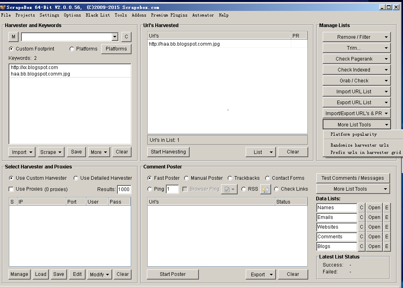Open the Comment Poster More List Tools dropdown
This screenshot has width=403, height=288.
click(x=353, y=189)
